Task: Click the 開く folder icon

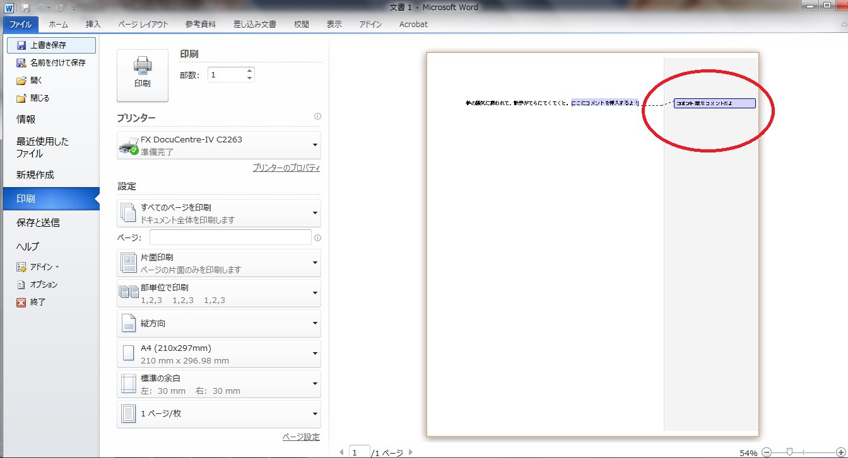Action: pos(21,81)
